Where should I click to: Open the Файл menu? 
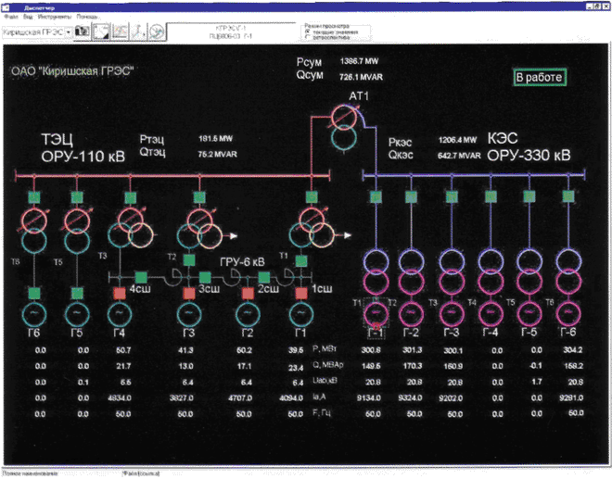pos(9,17)
